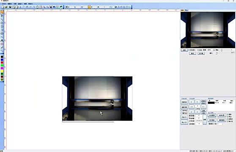Select the pen tool in left toolbox
Viewport: 236px width, 152px height.
coord(2,48)
